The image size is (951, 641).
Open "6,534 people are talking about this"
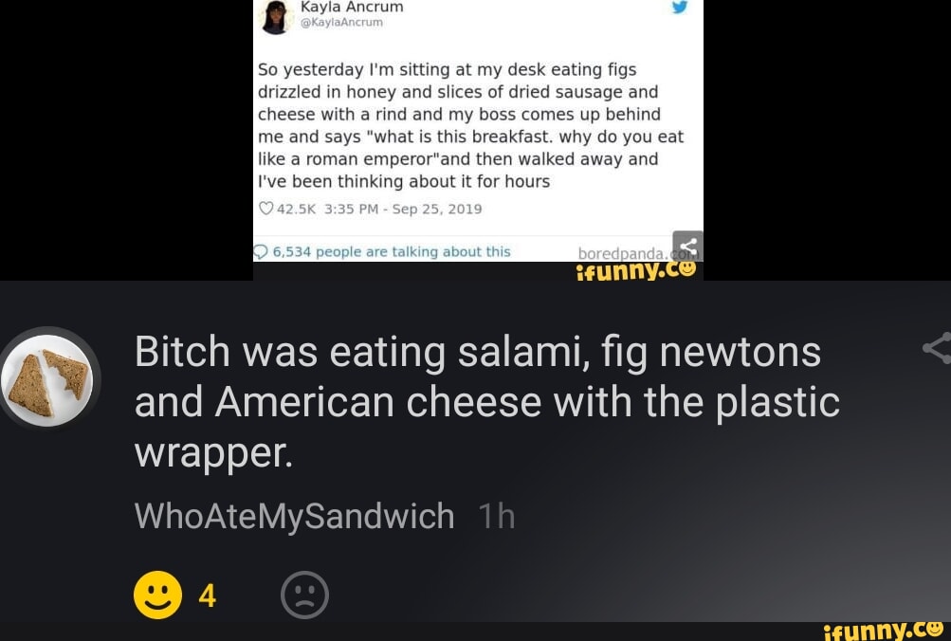391,251
